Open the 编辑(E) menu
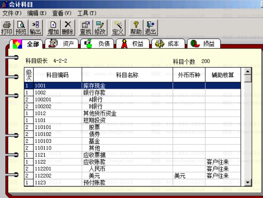Screen dimensions: 263x198 click(x=37, y=13)
